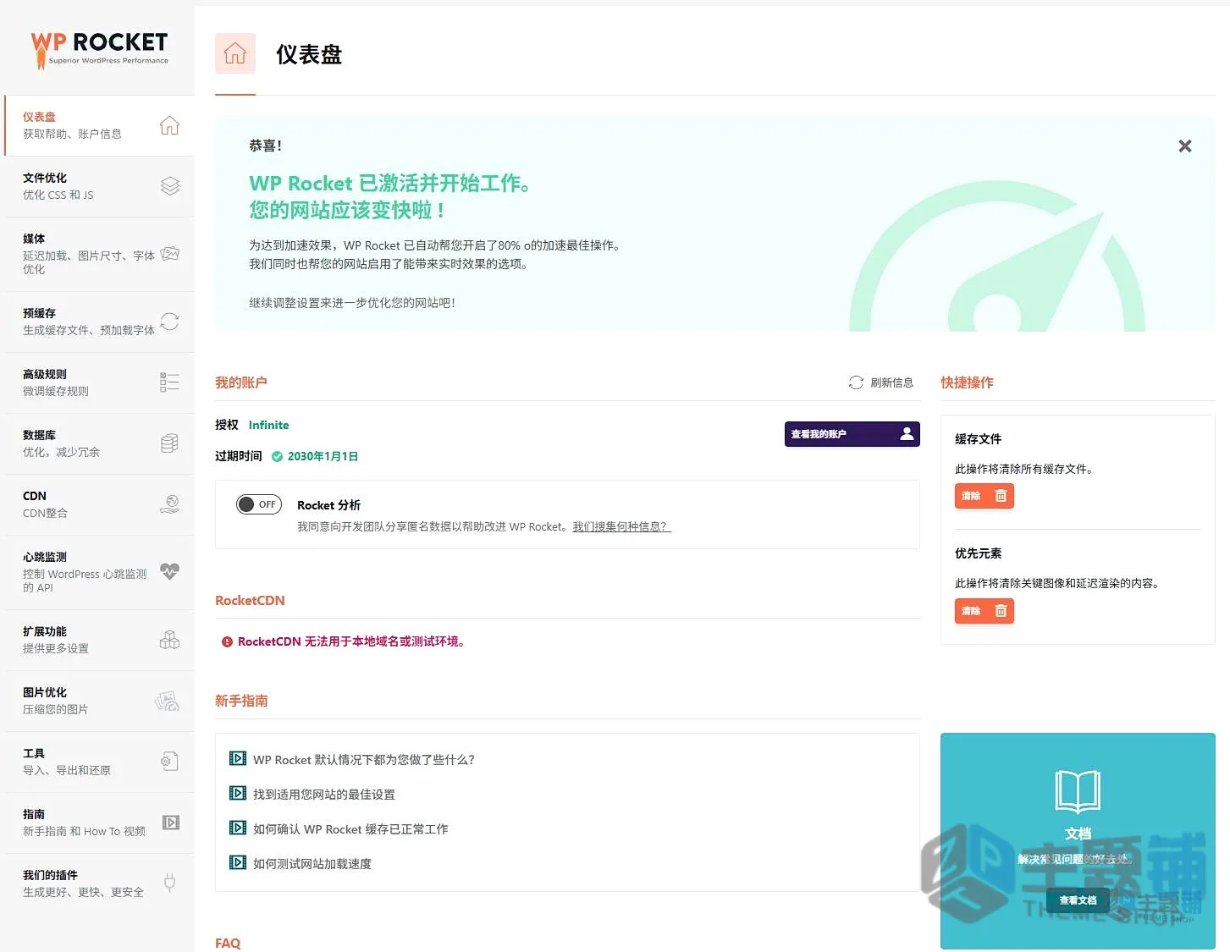Click the user icon on 查看我的账户 button
The image size is (1230, 952).
[907, 433]
